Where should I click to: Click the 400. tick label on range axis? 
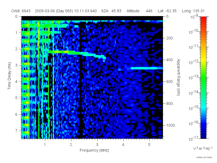pos(170,60)
